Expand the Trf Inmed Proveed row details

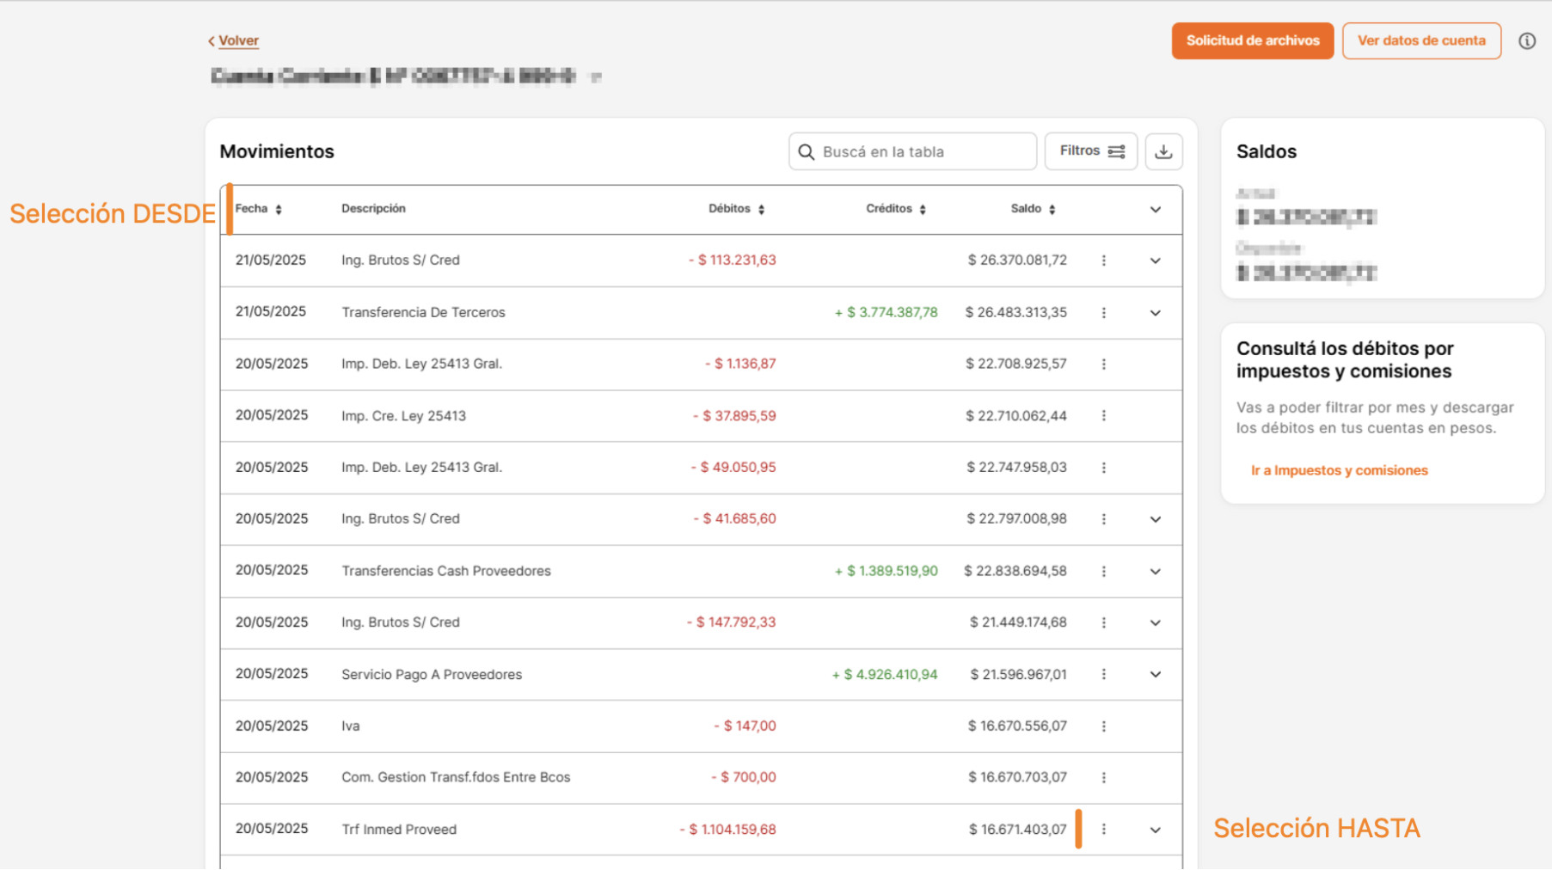pyautogui.click(x=1155, y=830)
